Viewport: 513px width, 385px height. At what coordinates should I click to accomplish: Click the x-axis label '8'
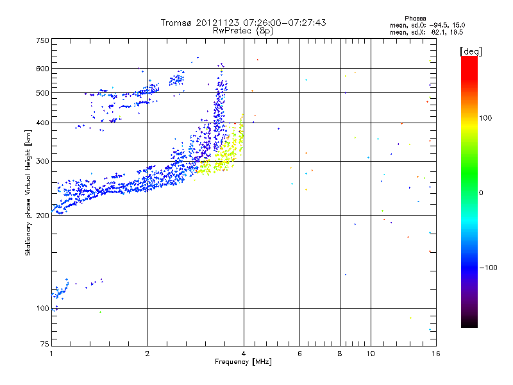340,354
